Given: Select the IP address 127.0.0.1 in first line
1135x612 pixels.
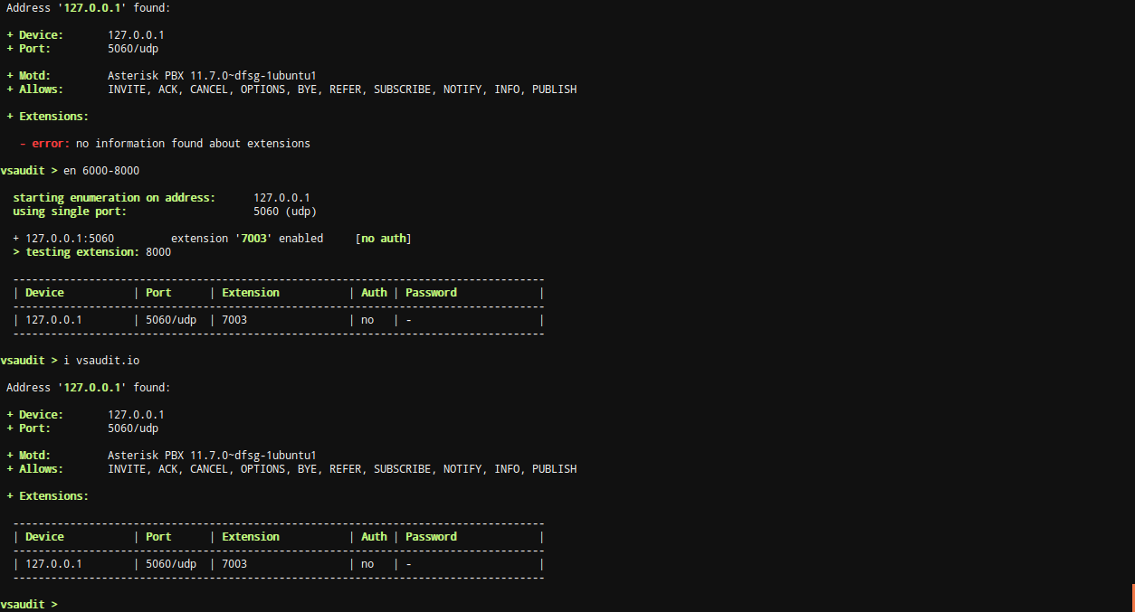Looking at the screenshot, I should pyautogui.click(x=91, y=7).
